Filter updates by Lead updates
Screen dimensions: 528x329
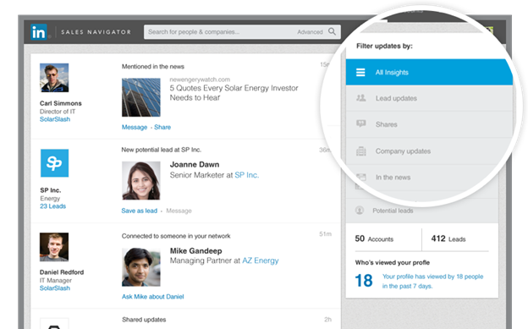point(429,98)
